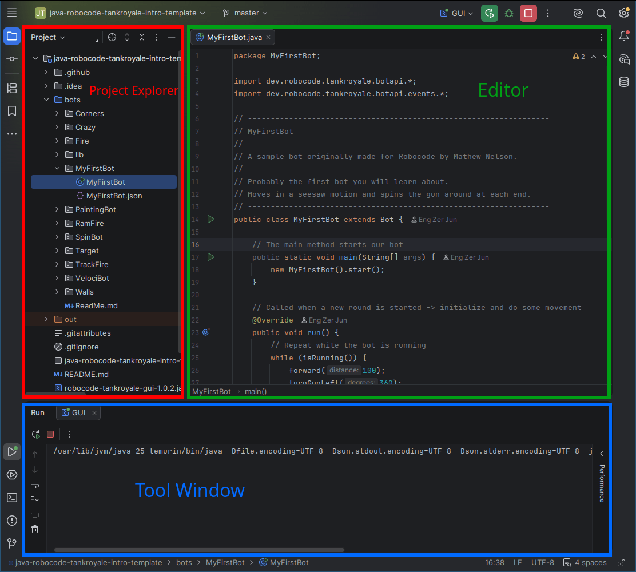636x572 pixels.
Task: Hide the Project panel with the minus icon
Action: [x=172, y=37]
